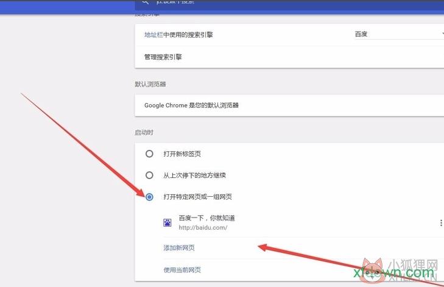The height and width of the screenshot is (287, 444).
Task: Open the three-dot menu for baidu.com entry
Action: point(441,223)
